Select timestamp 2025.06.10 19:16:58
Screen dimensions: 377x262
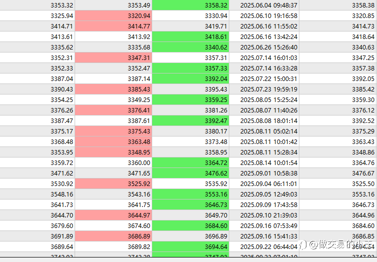point(269,15)
